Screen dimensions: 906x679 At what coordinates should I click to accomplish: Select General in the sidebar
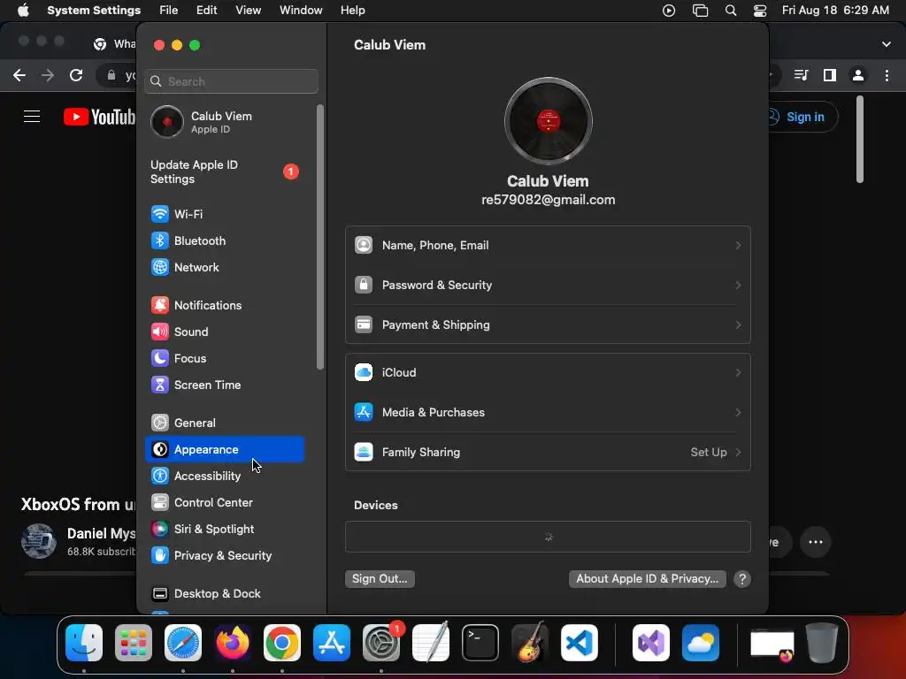pos(224,423)
